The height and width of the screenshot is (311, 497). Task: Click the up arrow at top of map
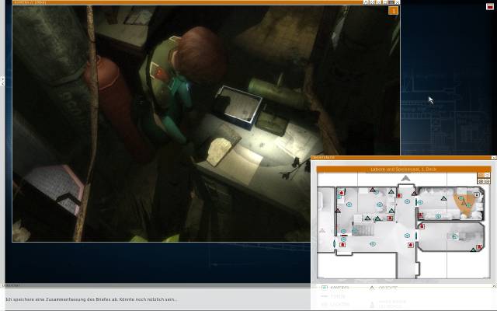404,179
